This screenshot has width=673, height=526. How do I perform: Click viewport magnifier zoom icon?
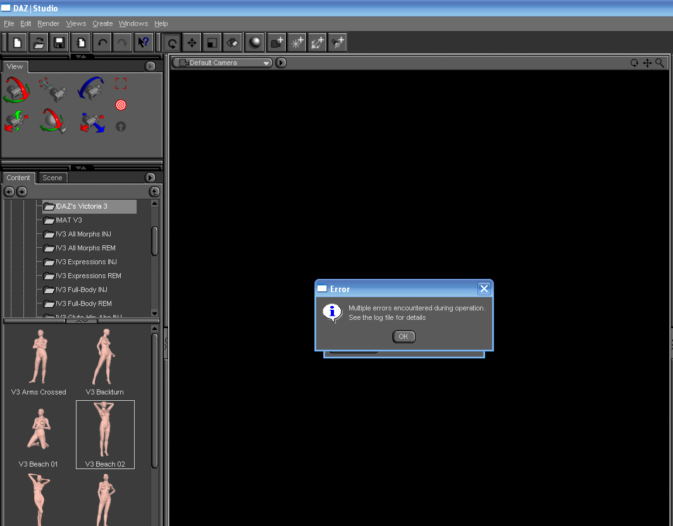tap(660, 63)
